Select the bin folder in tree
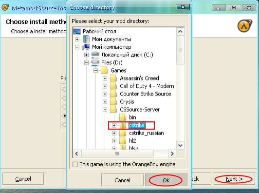Screen dimensions: 259x193 pyautogui.click(x=132, y=117)
